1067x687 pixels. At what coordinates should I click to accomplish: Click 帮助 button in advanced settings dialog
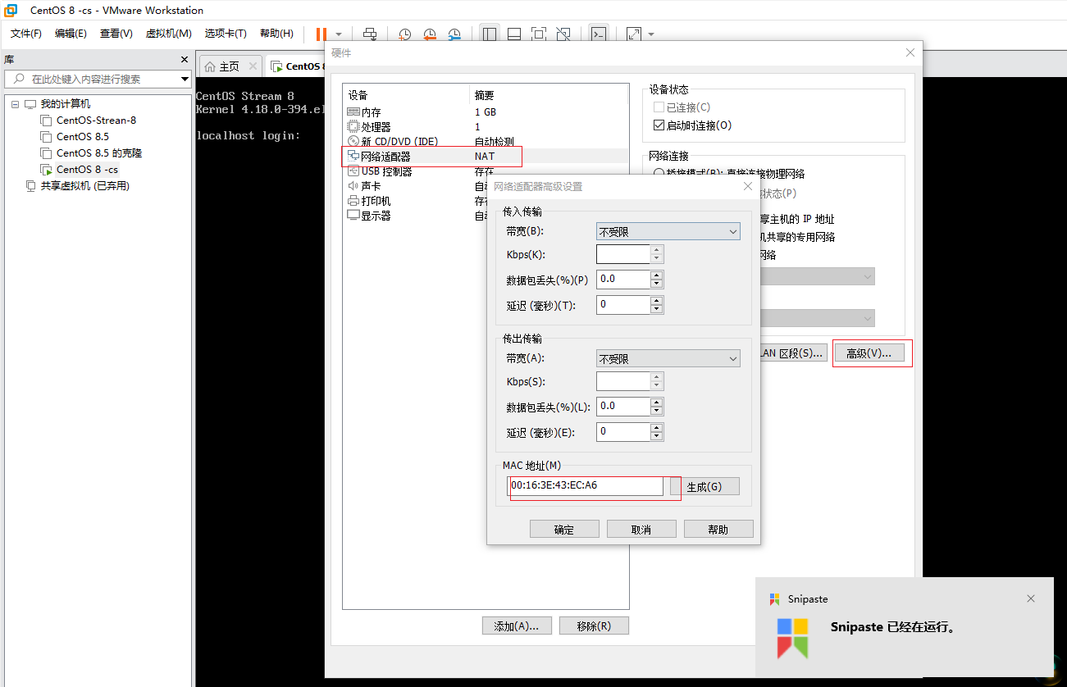point(718,529)
